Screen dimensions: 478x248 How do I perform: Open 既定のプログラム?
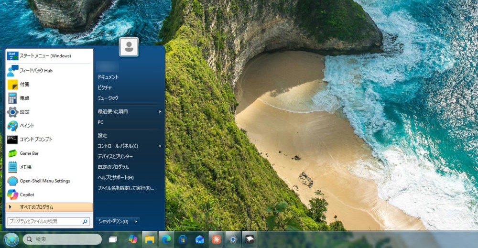point(113,167)
